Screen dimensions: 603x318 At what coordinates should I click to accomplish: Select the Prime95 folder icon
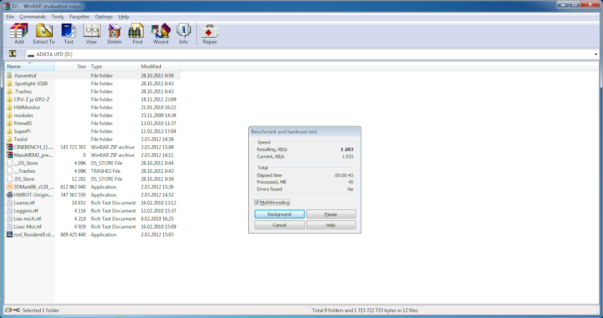10,123
